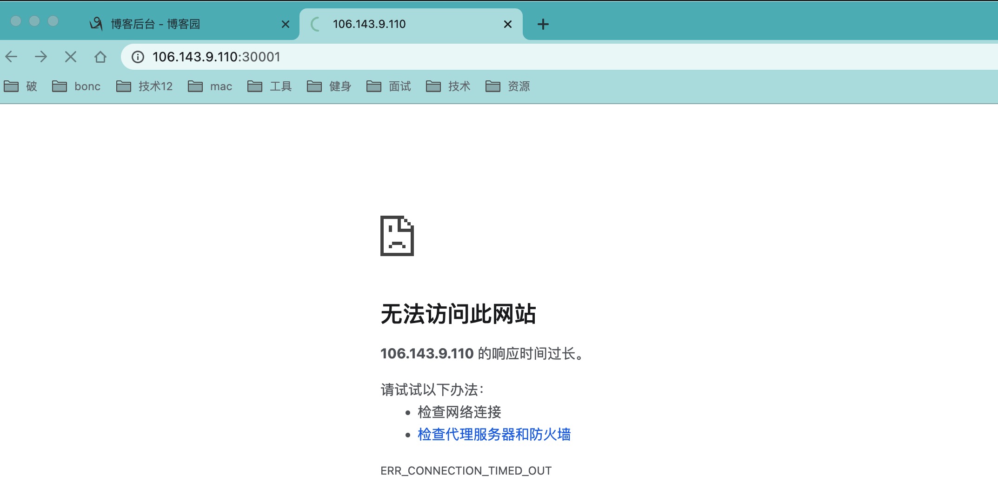Stop loading the page

71,57
